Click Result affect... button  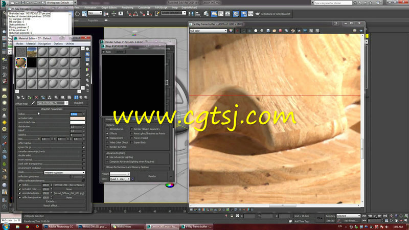coord(51,205)
